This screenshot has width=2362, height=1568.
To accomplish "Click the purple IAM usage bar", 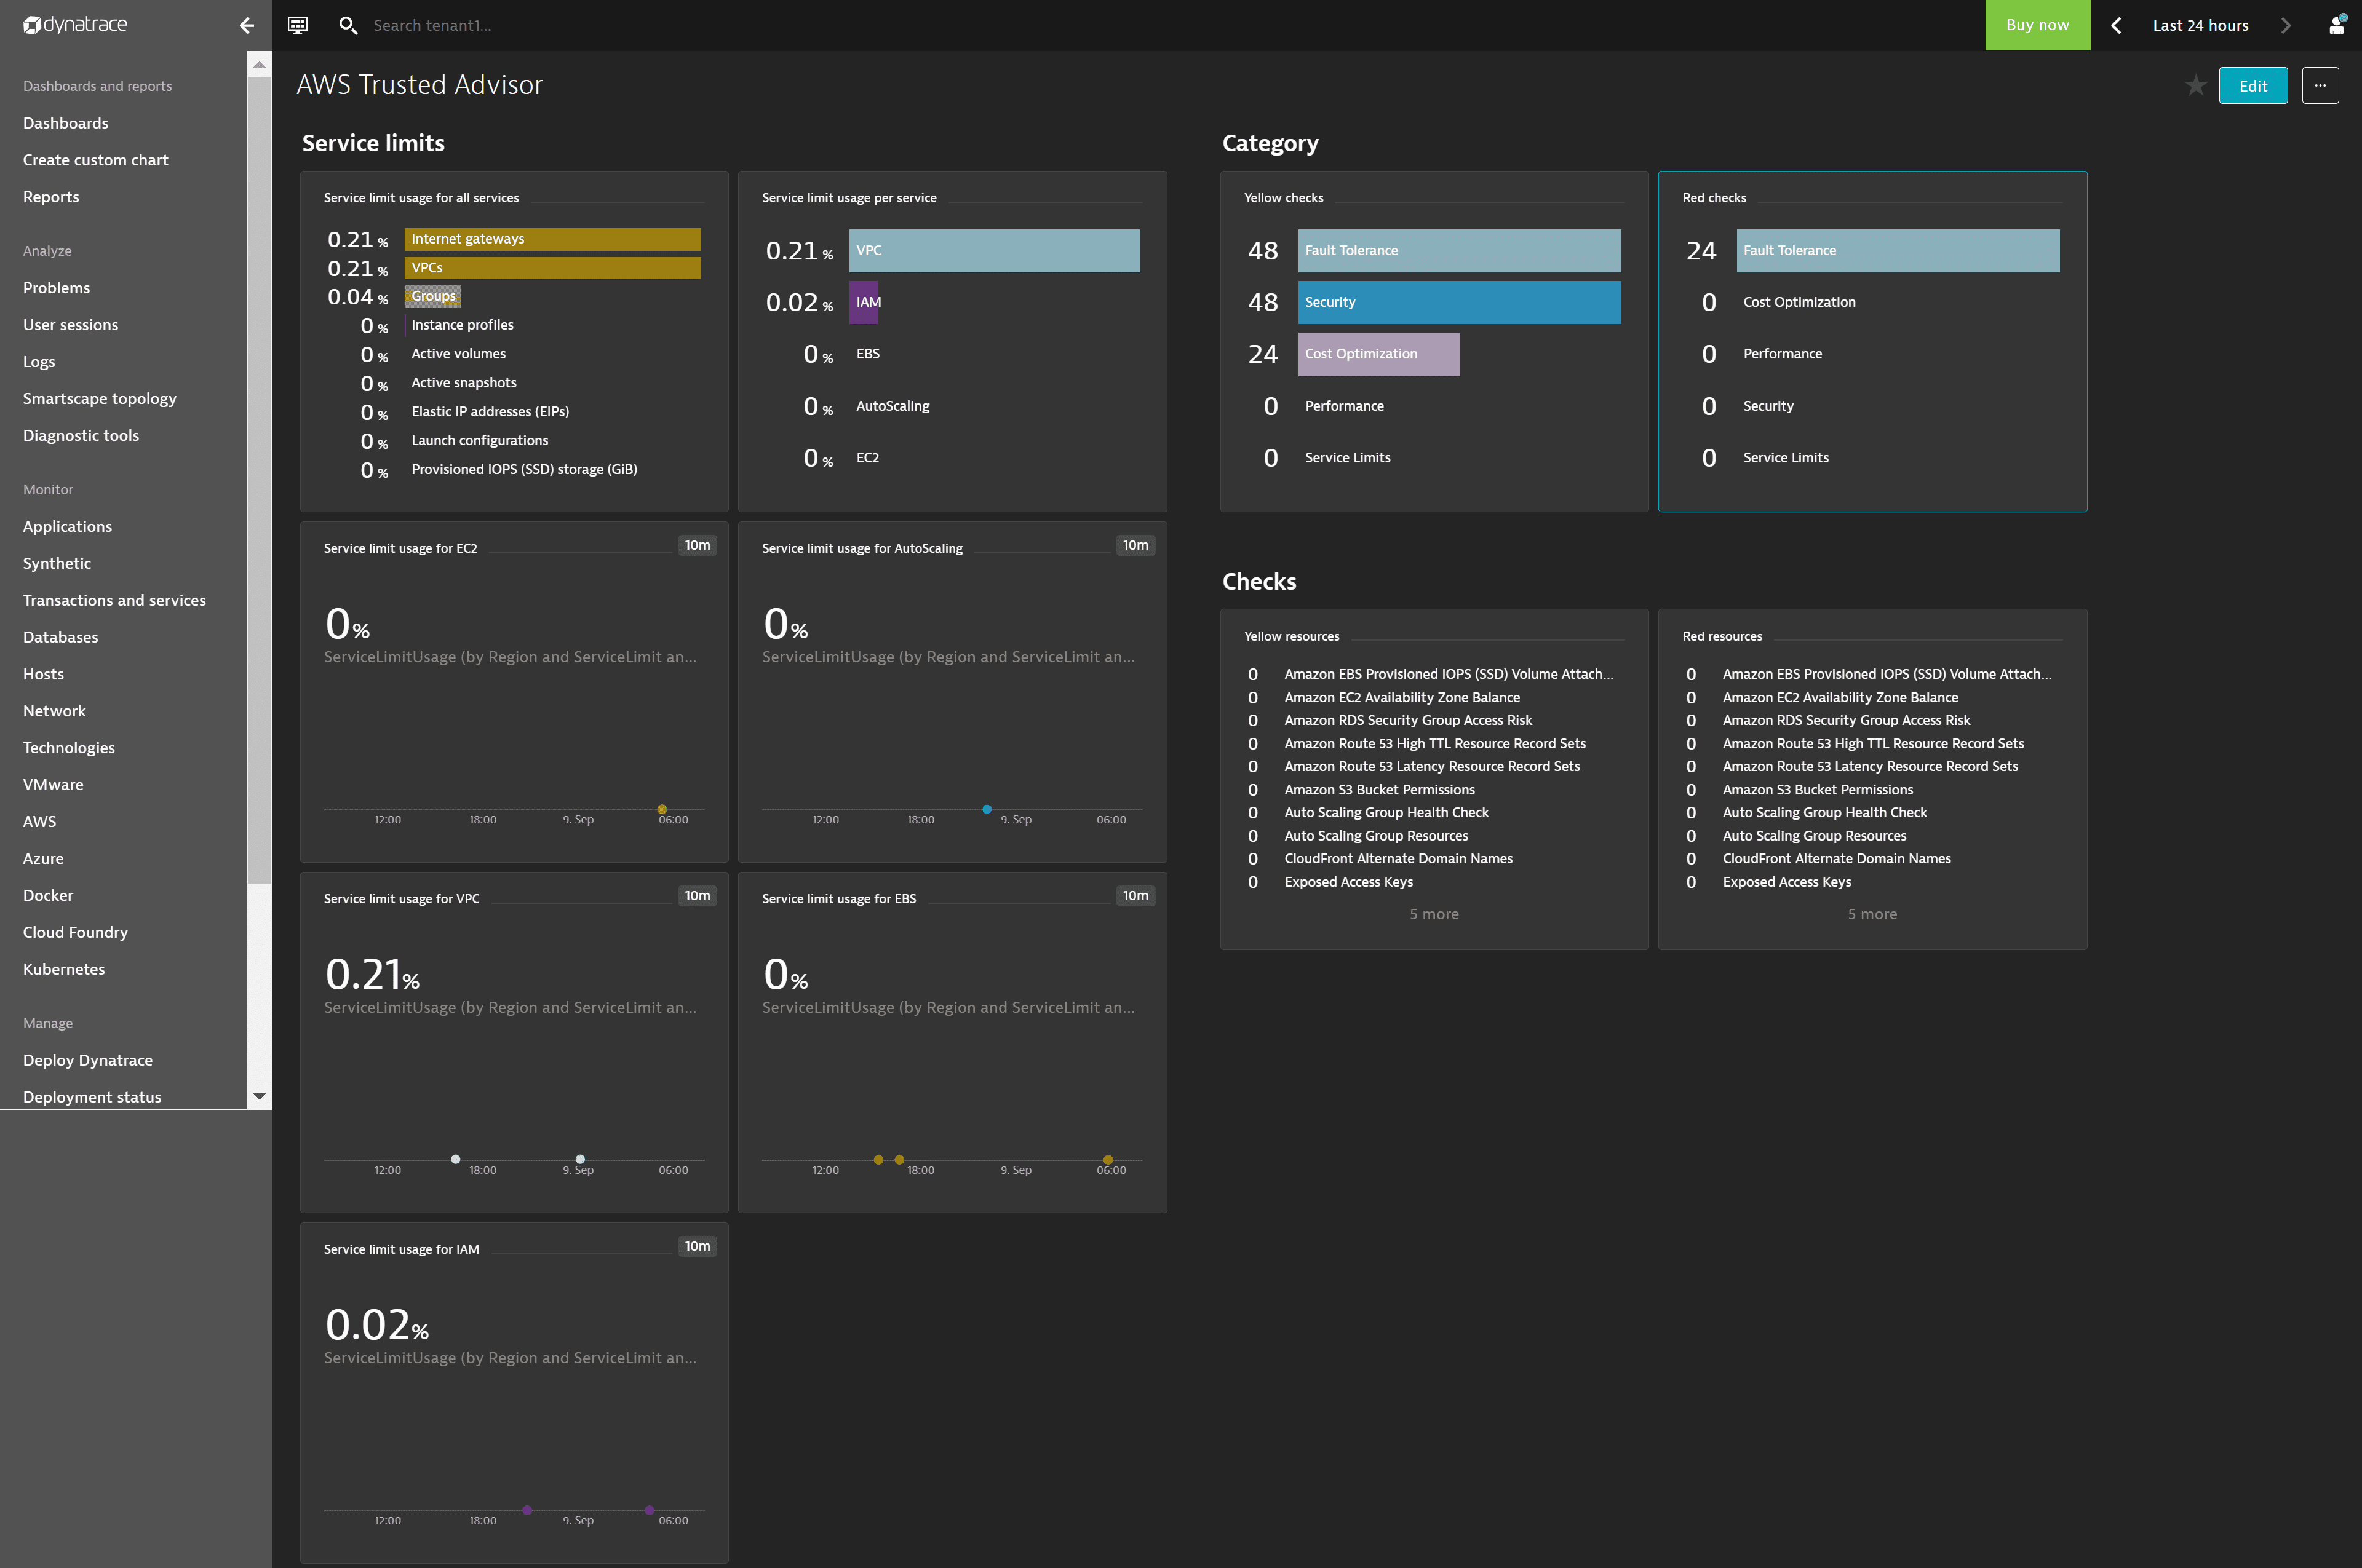I will click(864, 303).
